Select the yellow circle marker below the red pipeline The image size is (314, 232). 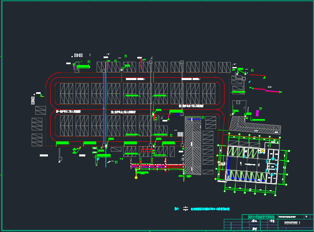click(136, 178)
